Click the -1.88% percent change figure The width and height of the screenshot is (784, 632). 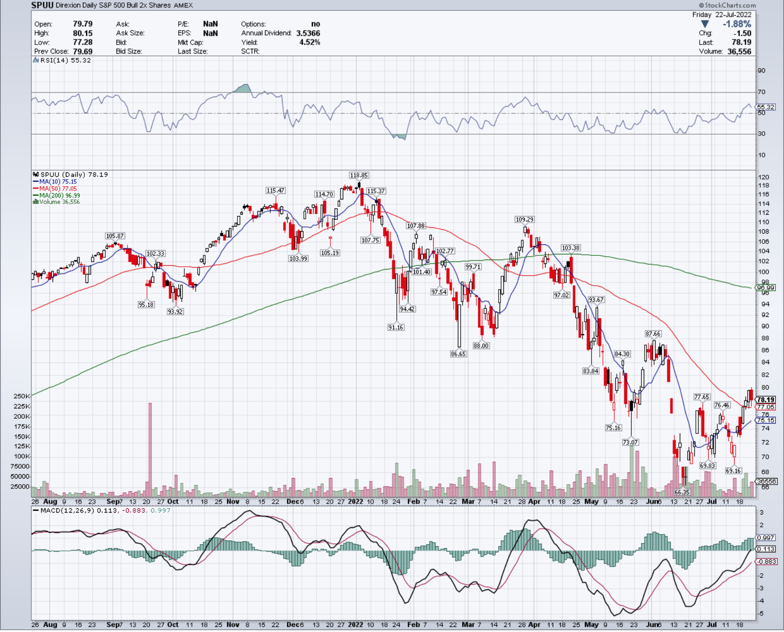click(737, 24)
